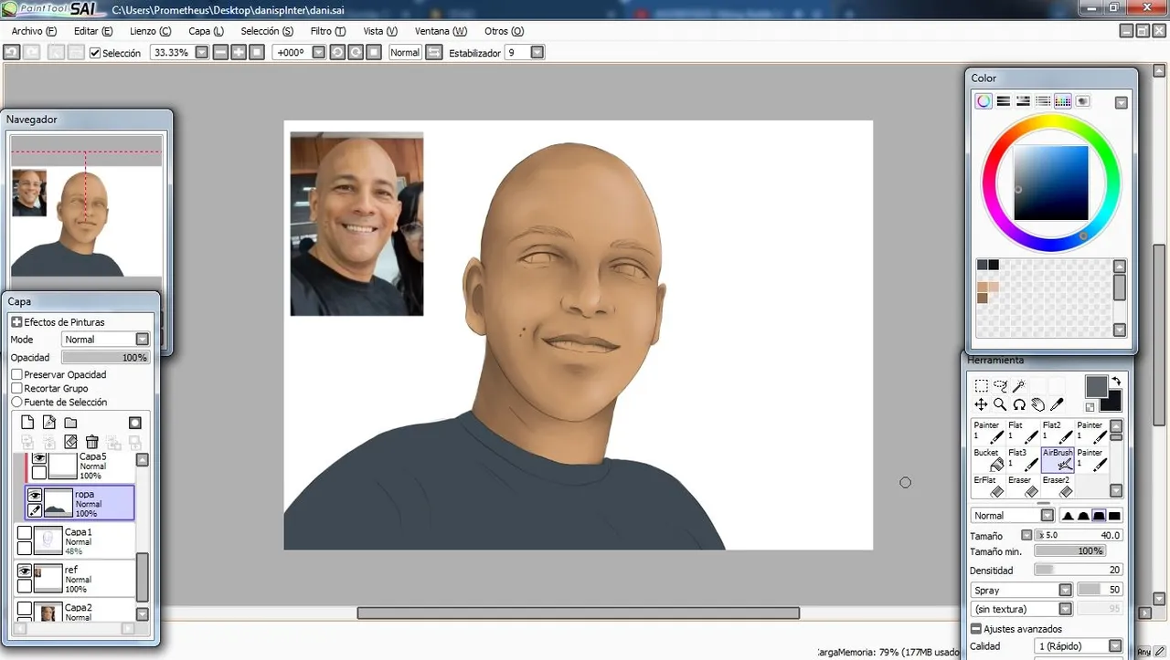
Task: Enable Preservar Opacidad checkbox
Action: coord(16,374)
